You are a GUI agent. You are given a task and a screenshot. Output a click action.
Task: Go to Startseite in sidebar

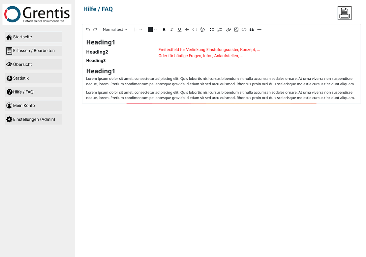click(34, 37)
